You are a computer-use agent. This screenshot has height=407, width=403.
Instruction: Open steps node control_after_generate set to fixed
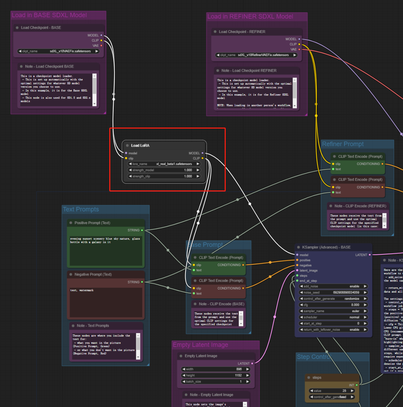pos(332,397)
